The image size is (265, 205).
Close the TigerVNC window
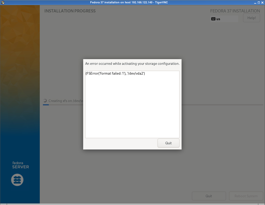tap(262, 3)
